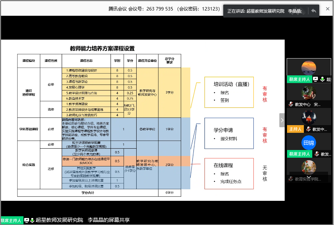Close the meeting info bar with the X
The width and height of the screenshot is (334, 225).
pos(328,9)
